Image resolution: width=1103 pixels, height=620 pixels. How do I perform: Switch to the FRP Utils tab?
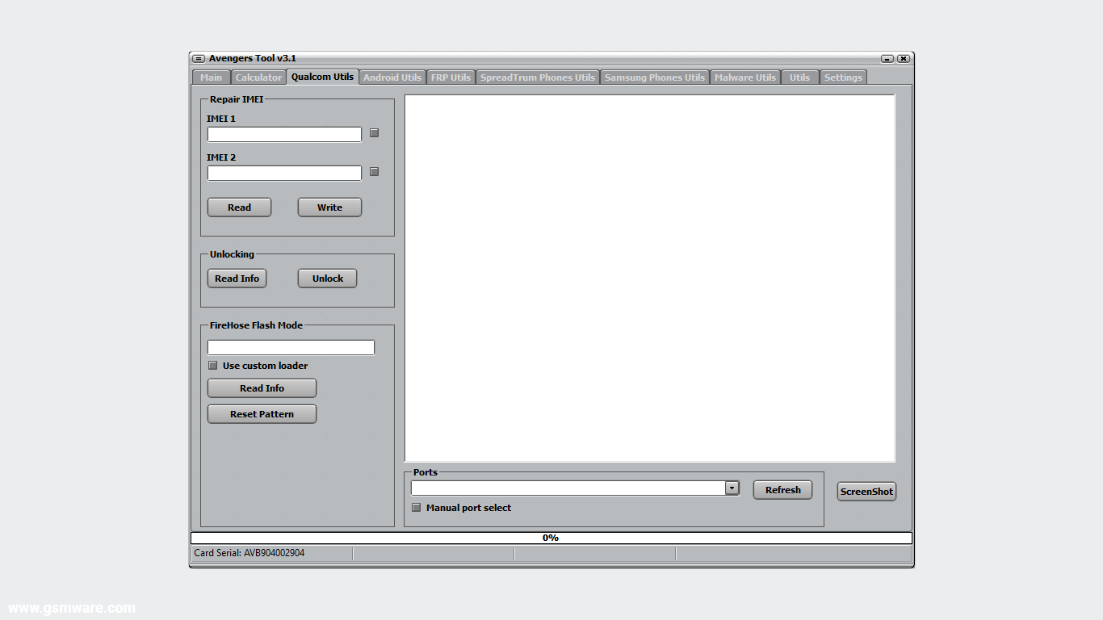[x=451, y=77]
